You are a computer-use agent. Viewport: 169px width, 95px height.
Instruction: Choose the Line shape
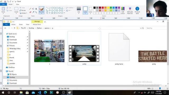coord(47,8)
